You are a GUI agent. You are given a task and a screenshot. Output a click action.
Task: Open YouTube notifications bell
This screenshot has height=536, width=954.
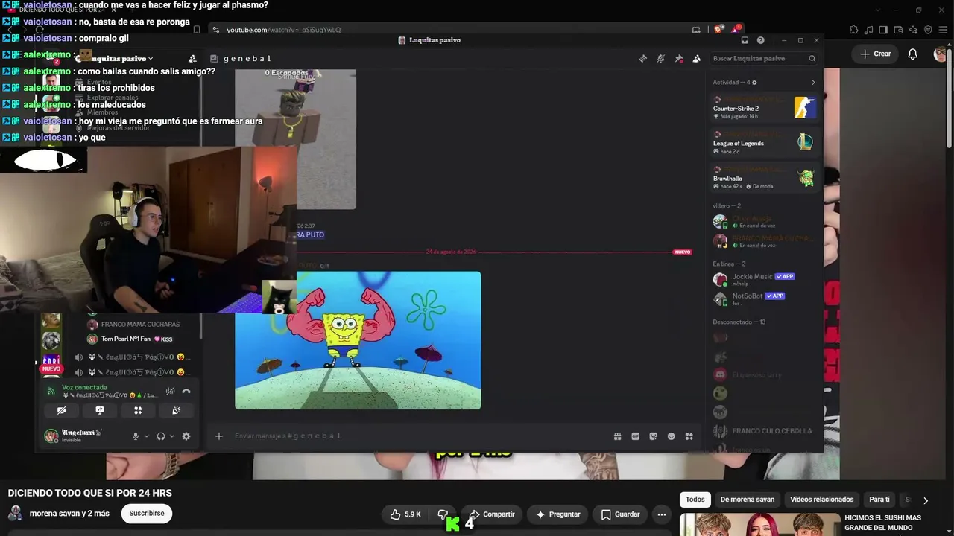(912, 54)
